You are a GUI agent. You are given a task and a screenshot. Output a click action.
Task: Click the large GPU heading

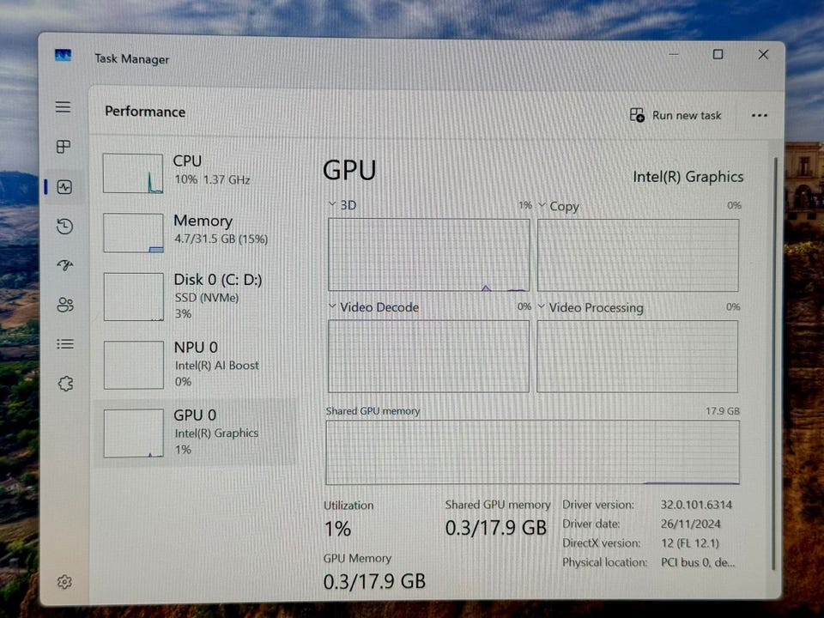349,170
